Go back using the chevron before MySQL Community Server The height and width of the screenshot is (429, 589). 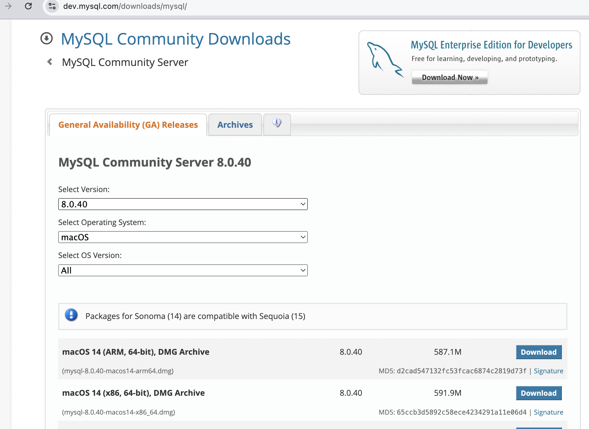click(50, 62)
